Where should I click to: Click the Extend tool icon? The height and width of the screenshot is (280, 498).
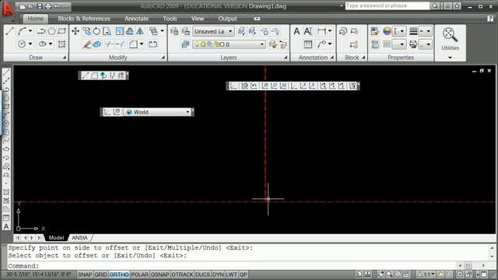120,44
